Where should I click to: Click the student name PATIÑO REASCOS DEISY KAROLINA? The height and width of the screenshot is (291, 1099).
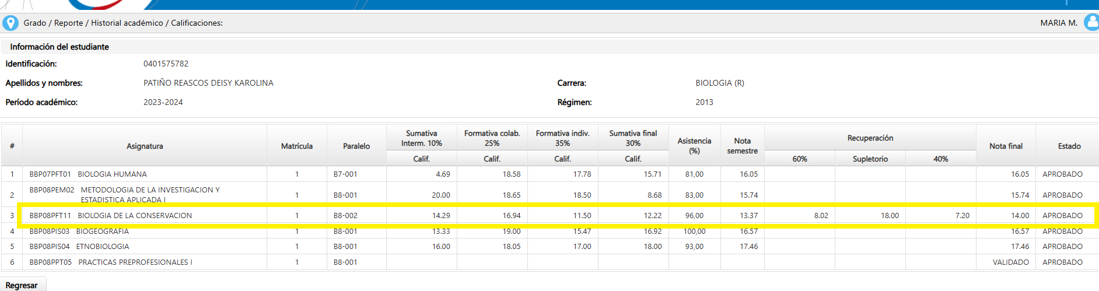pos(208,83)
